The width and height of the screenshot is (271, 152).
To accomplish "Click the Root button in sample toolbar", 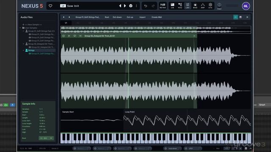I will tap(107, 17).
